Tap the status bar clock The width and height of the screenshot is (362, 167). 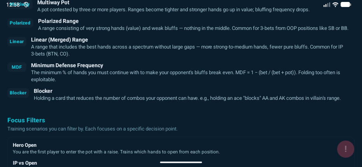click(12, 5)
